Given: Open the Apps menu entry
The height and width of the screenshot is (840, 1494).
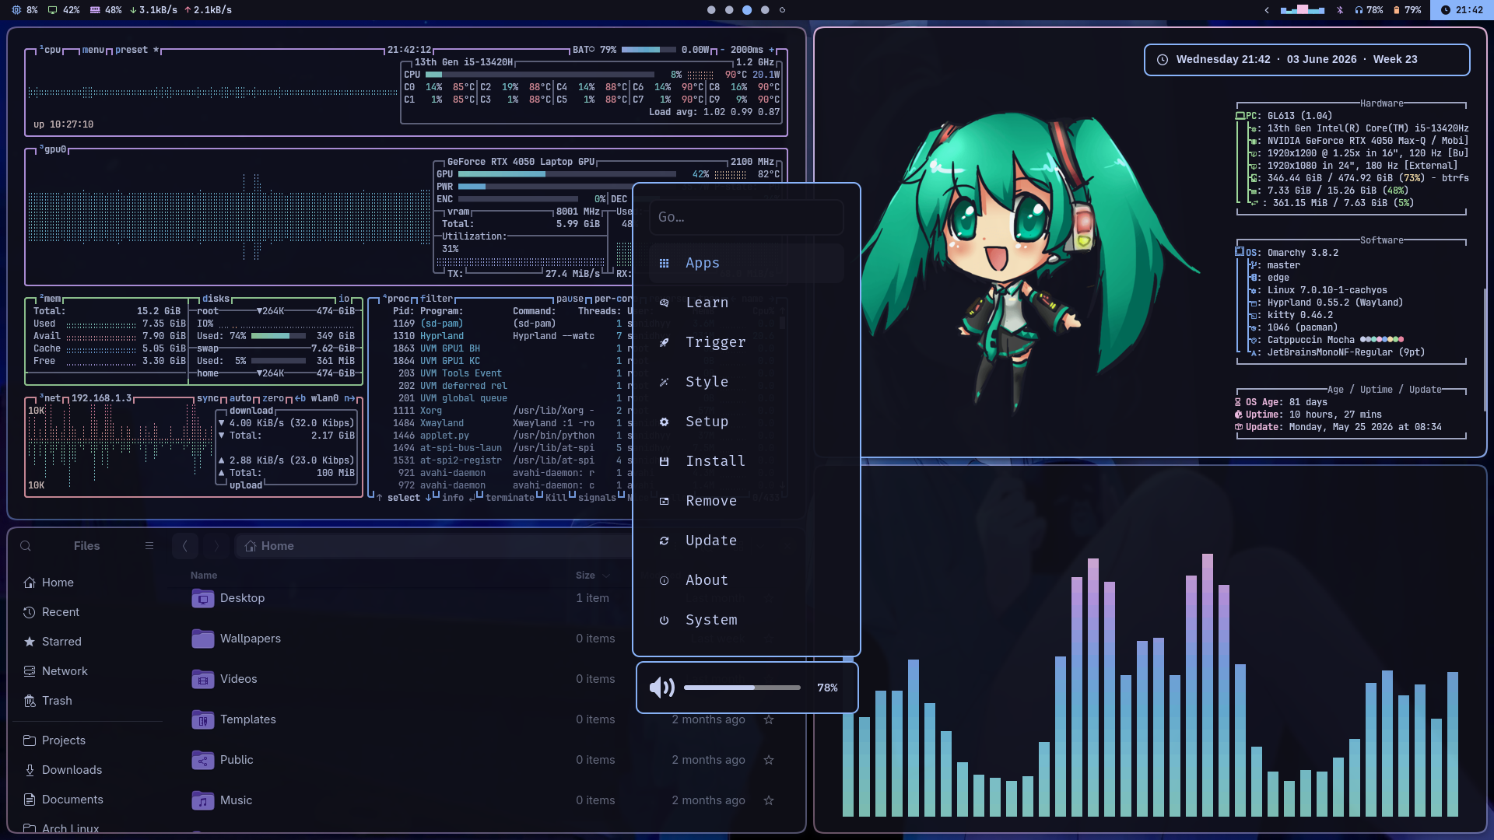Looking at the screenshot, I should click(x=746, y=263).
